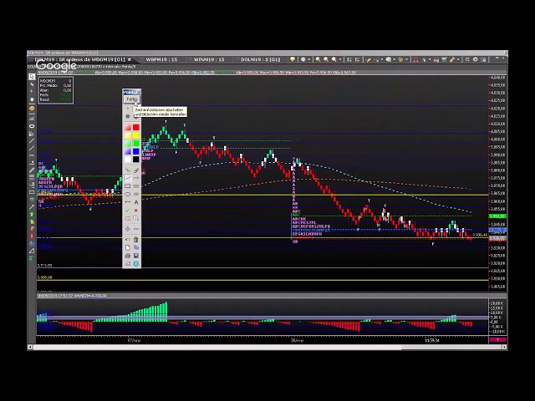
Task: Select the blue color swatch
Action: coord(135,151)
